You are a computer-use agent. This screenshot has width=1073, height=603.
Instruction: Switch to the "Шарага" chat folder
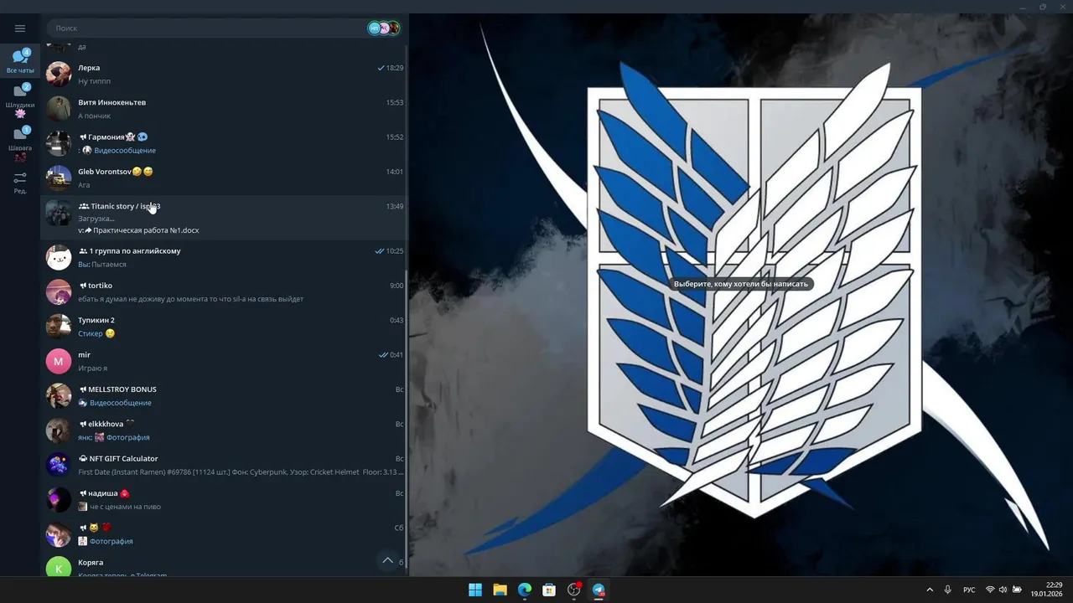tap(20, 143)
